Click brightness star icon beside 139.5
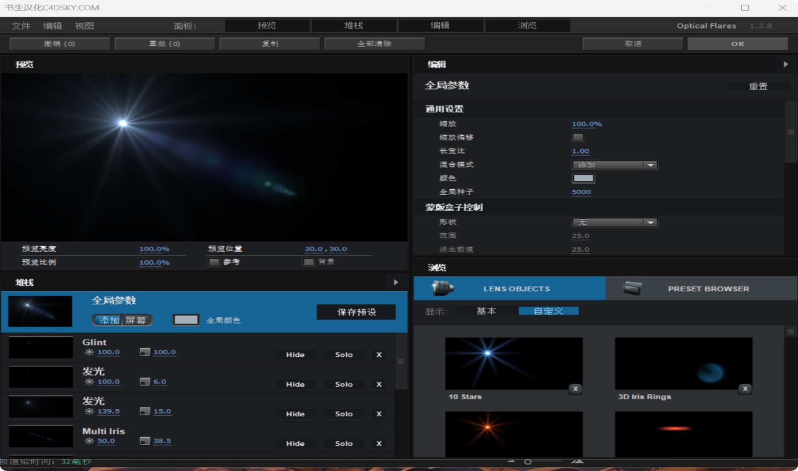Image resolution: width=798 pixels, height=471 pixels. pos(89,411)
